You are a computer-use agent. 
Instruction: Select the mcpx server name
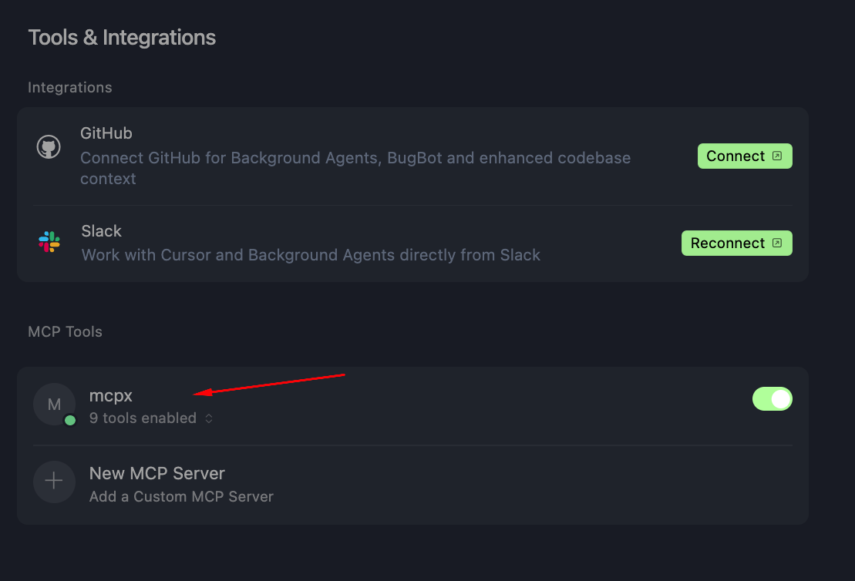coord(111,396)
